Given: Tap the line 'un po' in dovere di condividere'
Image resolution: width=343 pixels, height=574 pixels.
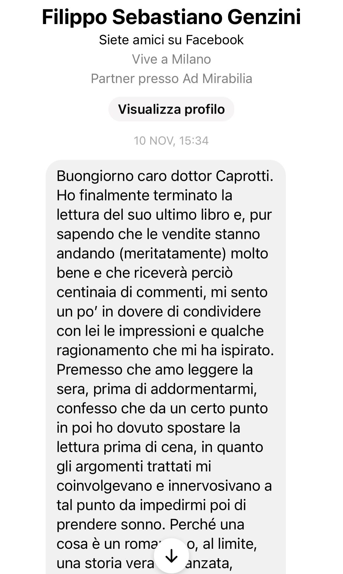Looking at the screenshot, I should 159,312.
